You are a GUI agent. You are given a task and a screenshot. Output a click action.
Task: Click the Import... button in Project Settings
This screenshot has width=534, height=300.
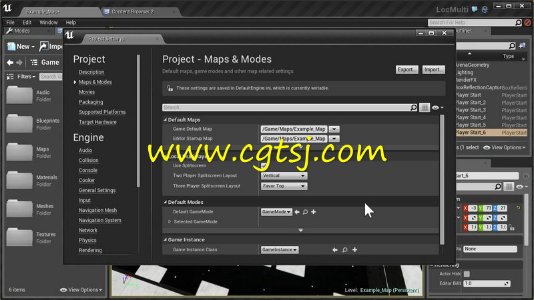(x=433, y=69)
